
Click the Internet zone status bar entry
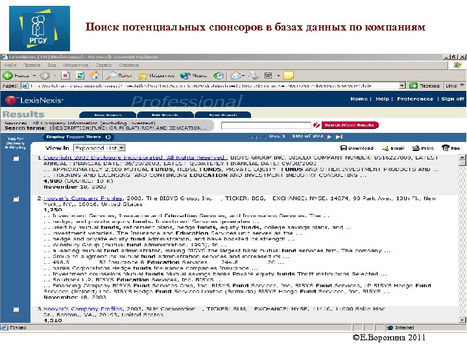click(x=401, y=328)
